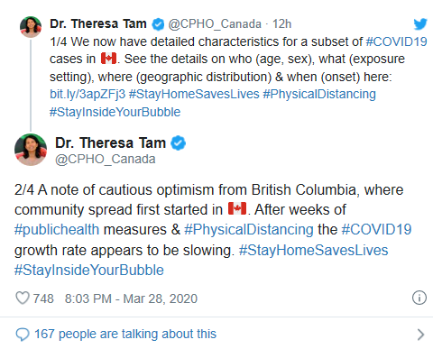Screen dimensions: 433x349
Task: Click the speech bubble reply icon
Action: [23, 334]
